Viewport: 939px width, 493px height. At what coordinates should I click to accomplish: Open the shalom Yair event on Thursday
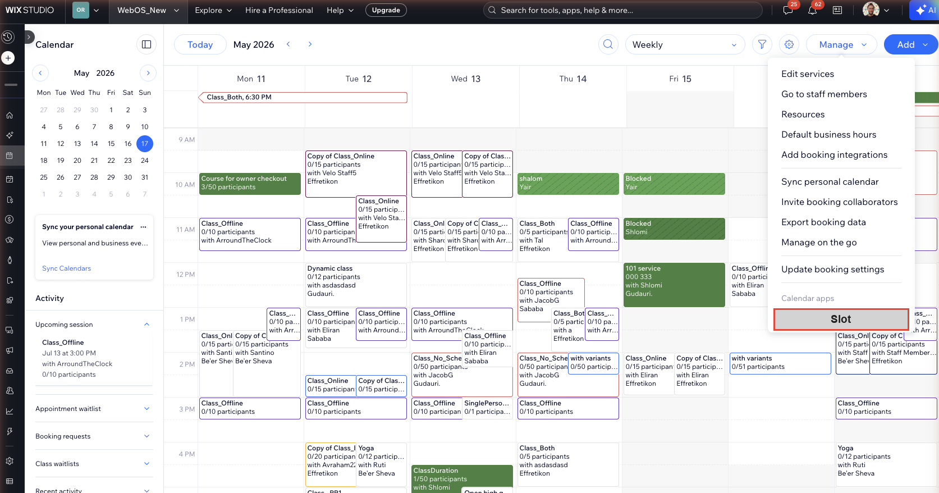click(x=568, y=184)
